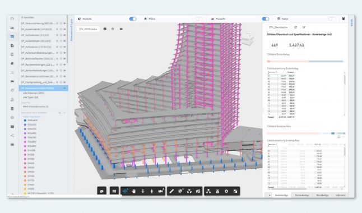
Task: Select the measure ruler tool
Action: [171, 191]
